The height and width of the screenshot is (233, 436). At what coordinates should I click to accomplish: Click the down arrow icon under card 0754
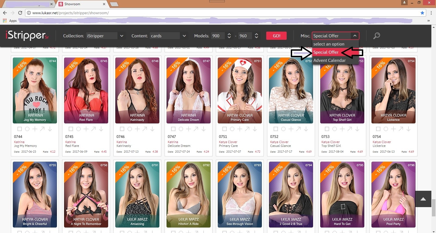[x=408, y=129]
